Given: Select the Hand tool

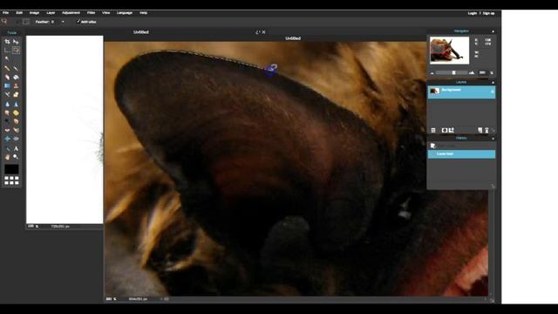Looking at the screenshot, I should coord(7,157).
